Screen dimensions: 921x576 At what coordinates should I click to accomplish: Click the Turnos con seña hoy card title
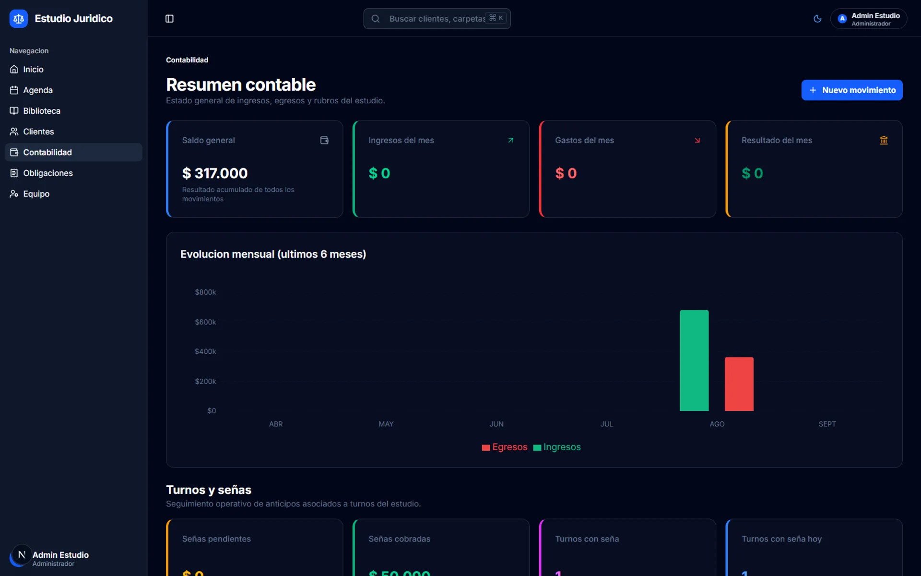781,539
